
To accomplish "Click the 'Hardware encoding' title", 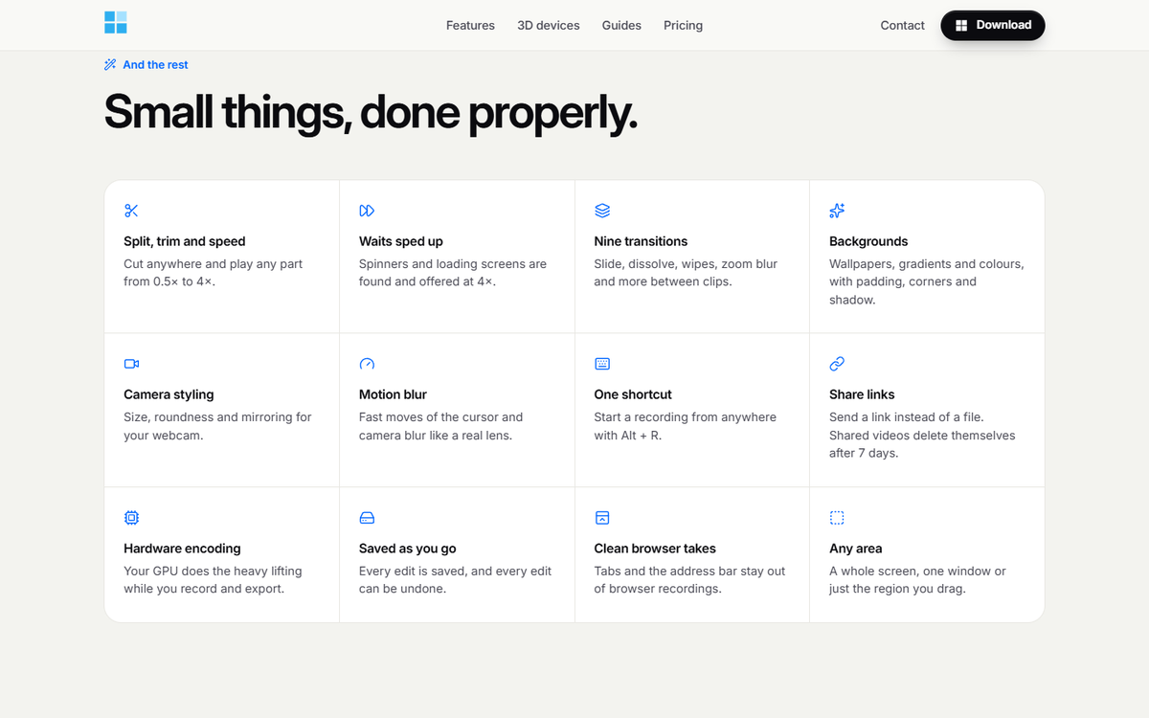I will [x=182, y=549].
